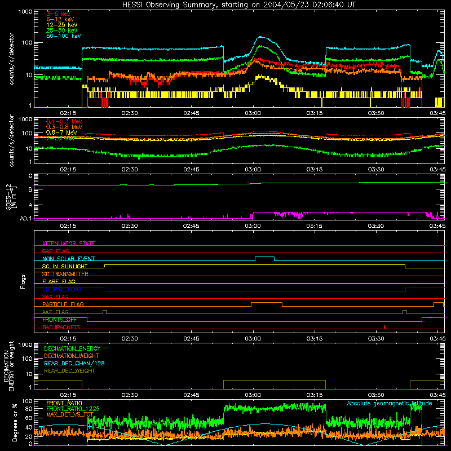This screenshot has height=451, width=451.
Task: Click the orange 0.3-0.8 MeV legend label
Action: point(64,127)
